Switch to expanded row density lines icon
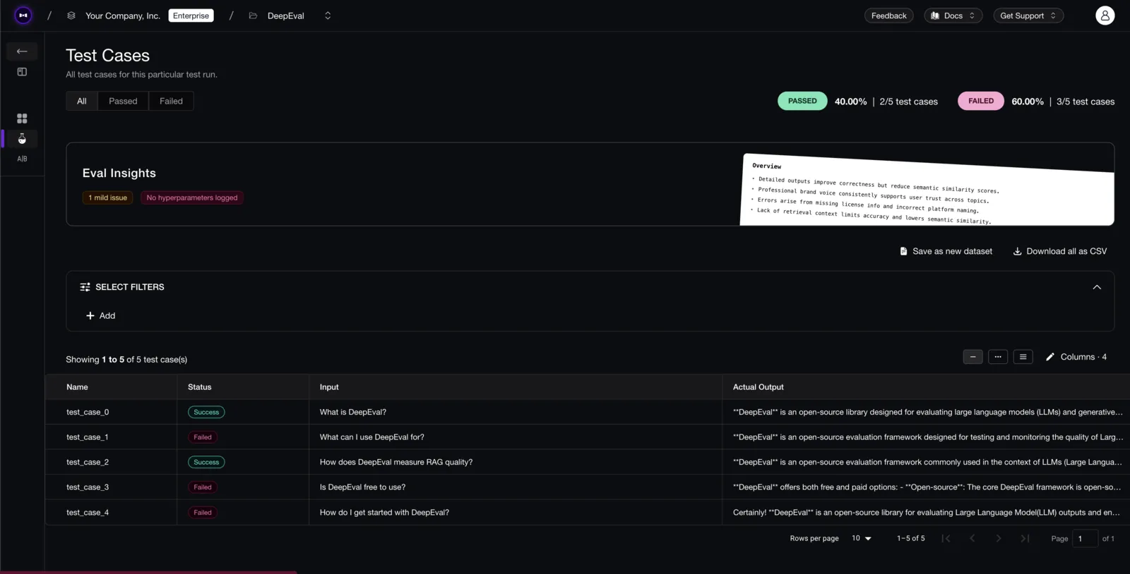 [1023, 357]
